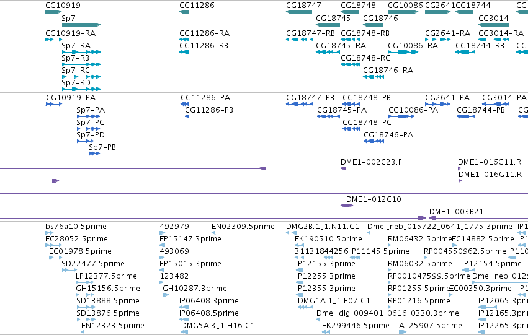The image size is (528, 335).
Task: Select protein CG18746-PA
Action: point(388,135)
